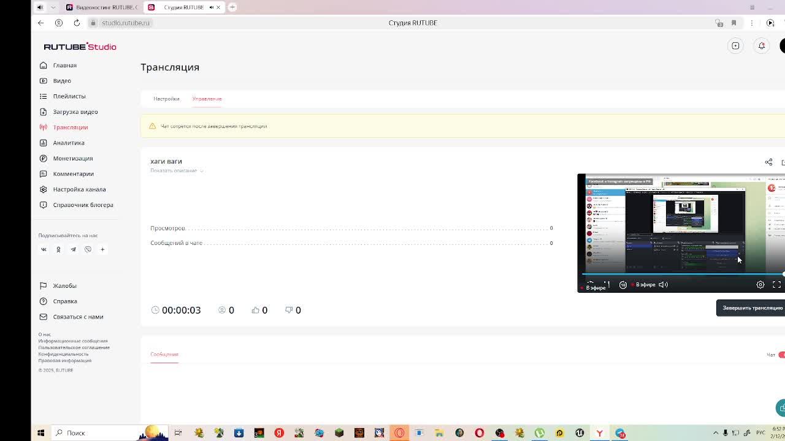
Task: Open Монетизация in the sidebar
Action: pos(73,159)
